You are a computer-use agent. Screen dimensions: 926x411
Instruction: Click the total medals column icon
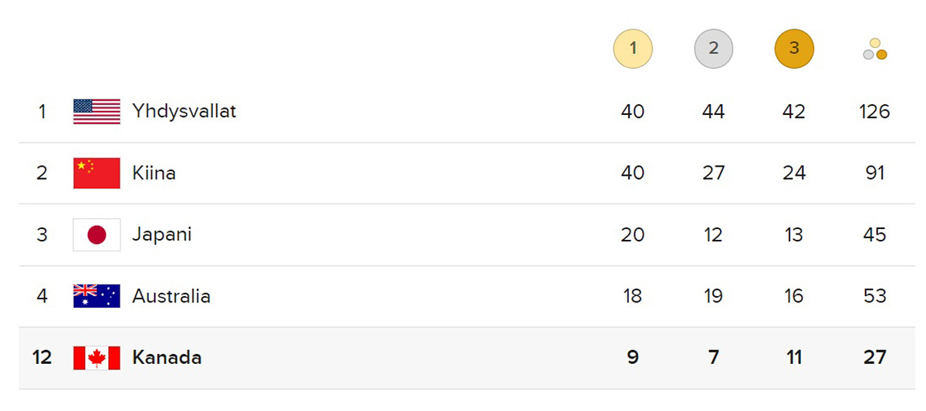(875, 49)
